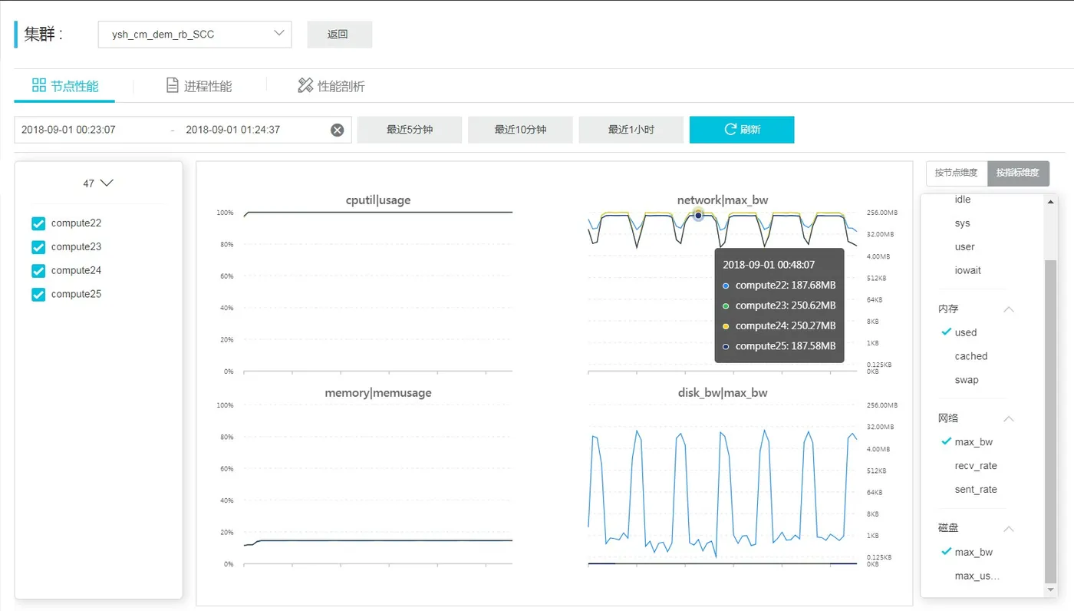1074x611 pixels.
Task: Select the swap memory metric
Action: tap(967, 380)
